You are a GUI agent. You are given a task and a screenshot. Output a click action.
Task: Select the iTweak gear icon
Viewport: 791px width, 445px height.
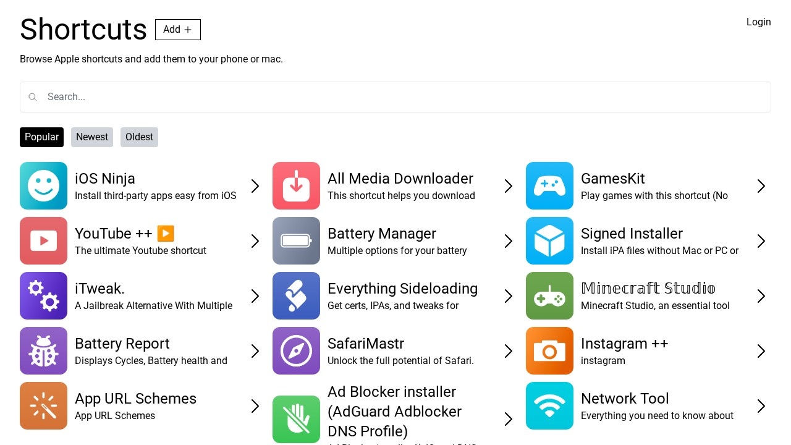pyautogui.click(x=43, y=295)
